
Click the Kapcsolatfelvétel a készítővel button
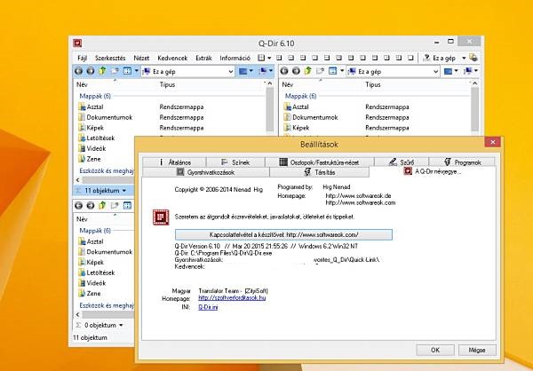point(284,235)
